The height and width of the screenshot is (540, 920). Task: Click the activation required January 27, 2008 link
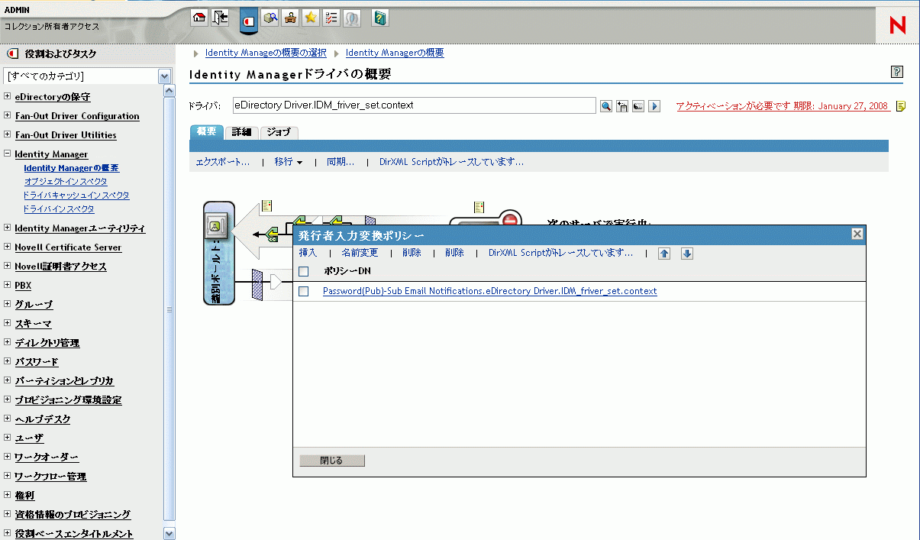click(783, 106)
